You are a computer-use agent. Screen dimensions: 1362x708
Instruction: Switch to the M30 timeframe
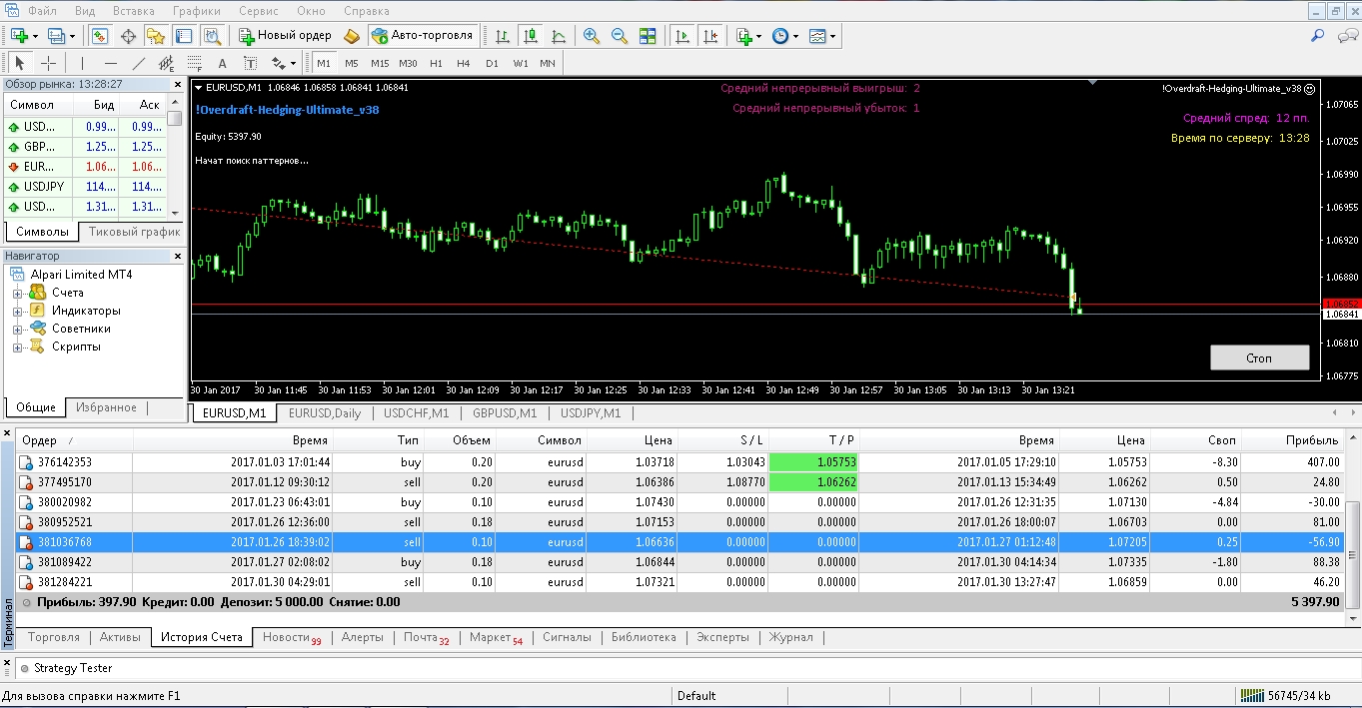tap(408, 63)
